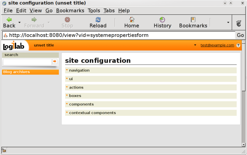Image resolution: width=247 pixels, height=155 pixels.
Task: Click the status bar security icon
Action: (x=4, y=150)
